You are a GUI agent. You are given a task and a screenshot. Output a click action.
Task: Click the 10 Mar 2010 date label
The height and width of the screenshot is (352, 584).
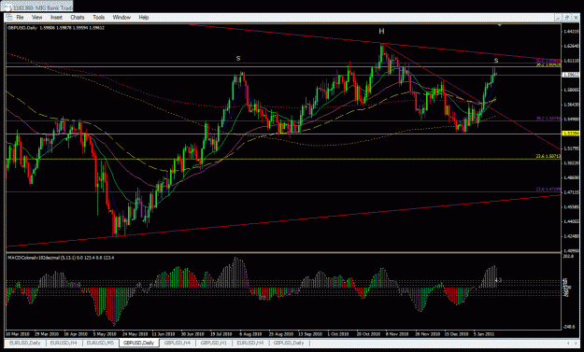coord(18,334)
